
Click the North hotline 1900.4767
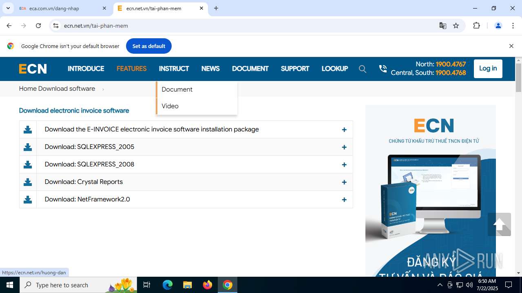coord(451,64)
